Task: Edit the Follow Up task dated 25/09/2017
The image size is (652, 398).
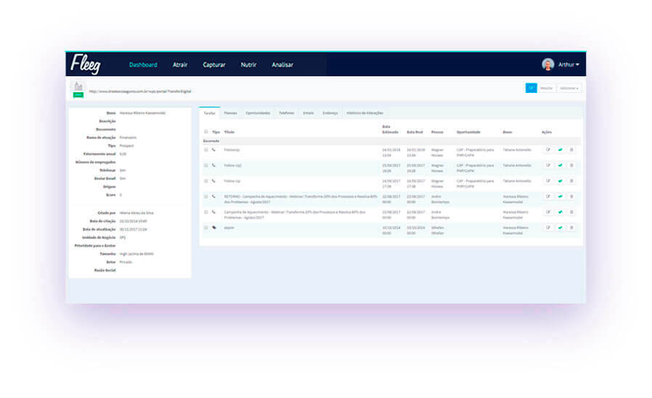Action: (x=548, y=166)
